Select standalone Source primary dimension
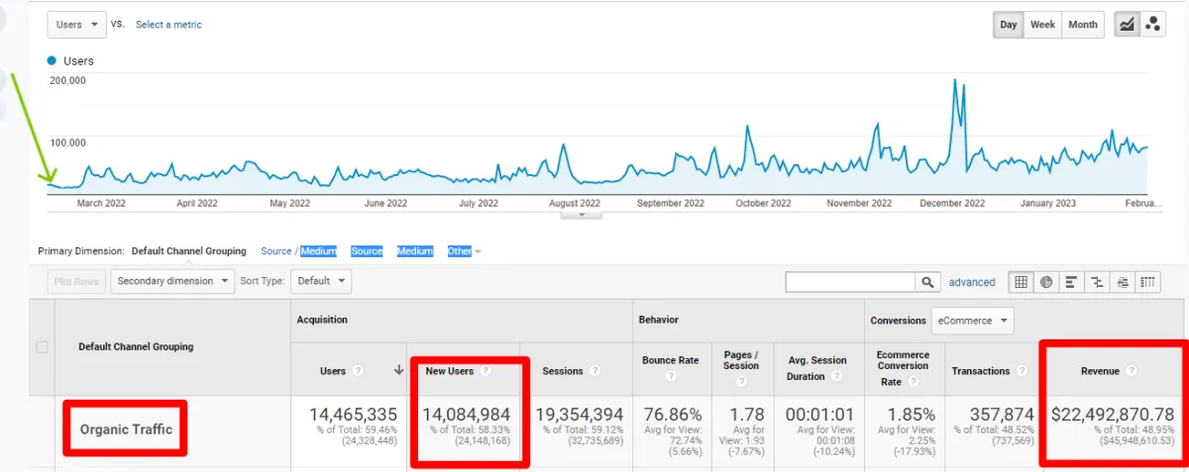This screenshot has height=472, width=1189. pyautogui.click(x=367, y=251)
